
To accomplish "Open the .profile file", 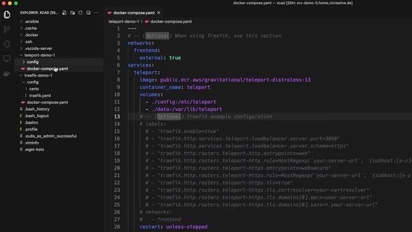I will [31, 129].
